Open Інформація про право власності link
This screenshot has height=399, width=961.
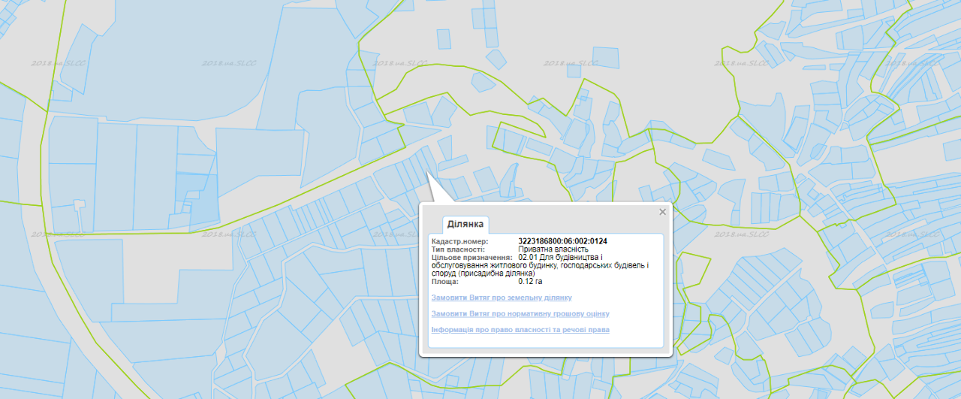pos(520,330)
